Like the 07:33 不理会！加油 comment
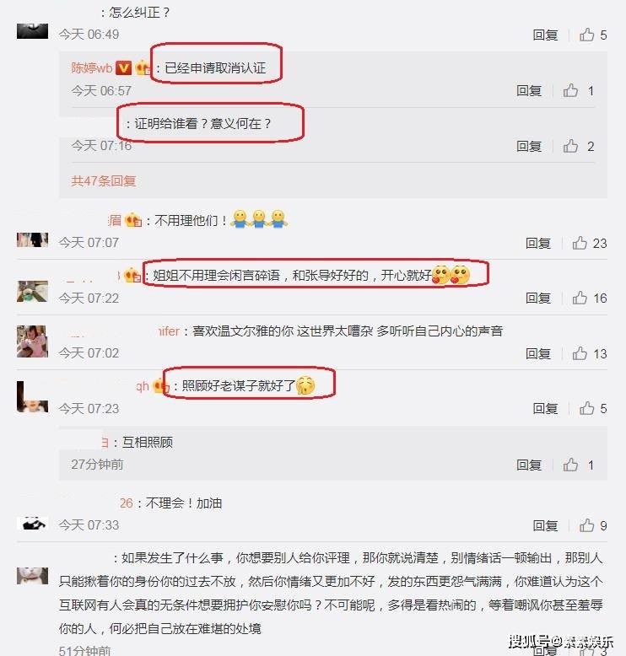The image size is (626, 656). coord(586,525)
